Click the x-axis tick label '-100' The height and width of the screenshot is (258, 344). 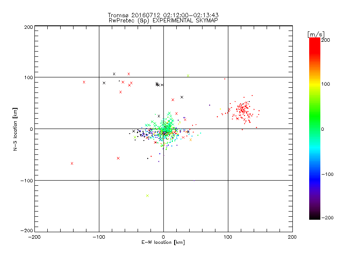(99, 237)
